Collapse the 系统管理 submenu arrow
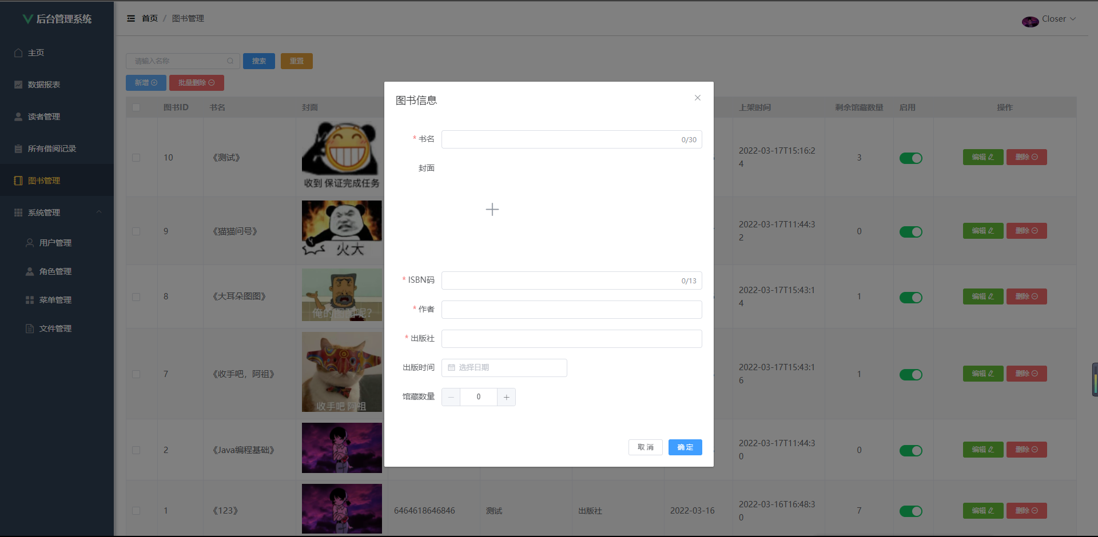The width and height of the screenshot is (1098, 537). (x=99, y=212)
